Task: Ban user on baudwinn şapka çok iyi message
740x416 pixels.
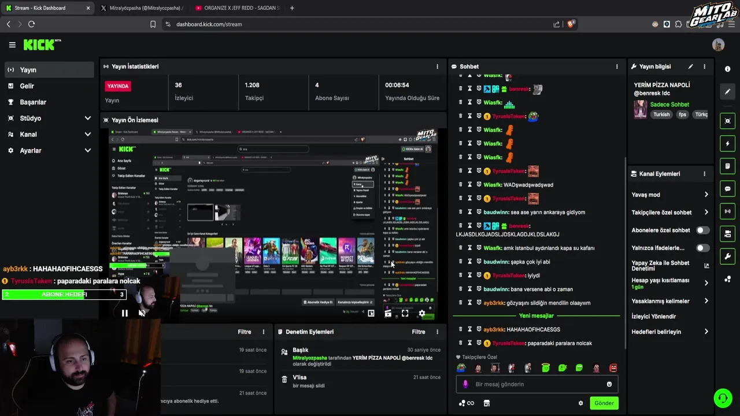Action: point(479,262)
